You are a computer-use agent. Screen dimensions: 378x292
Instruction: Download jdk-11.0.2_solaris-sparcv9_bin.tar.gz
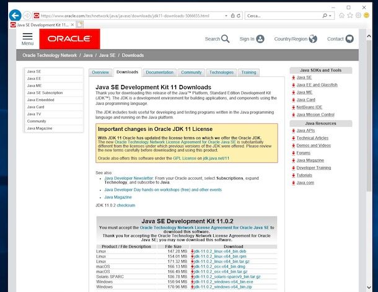tap(227, 277)
